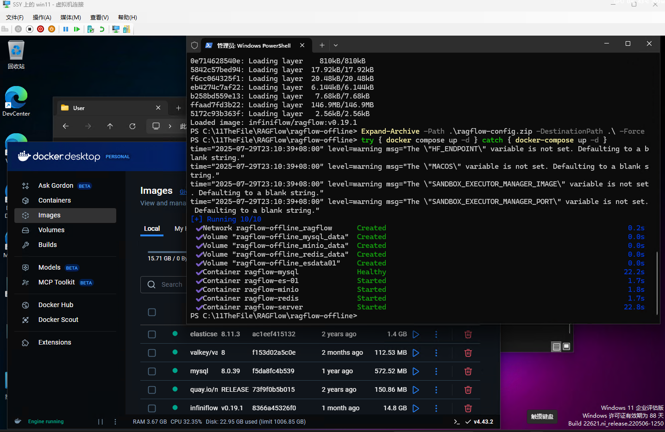Expand the address bar chevron in File Explorer

click(x=169, y=126)
